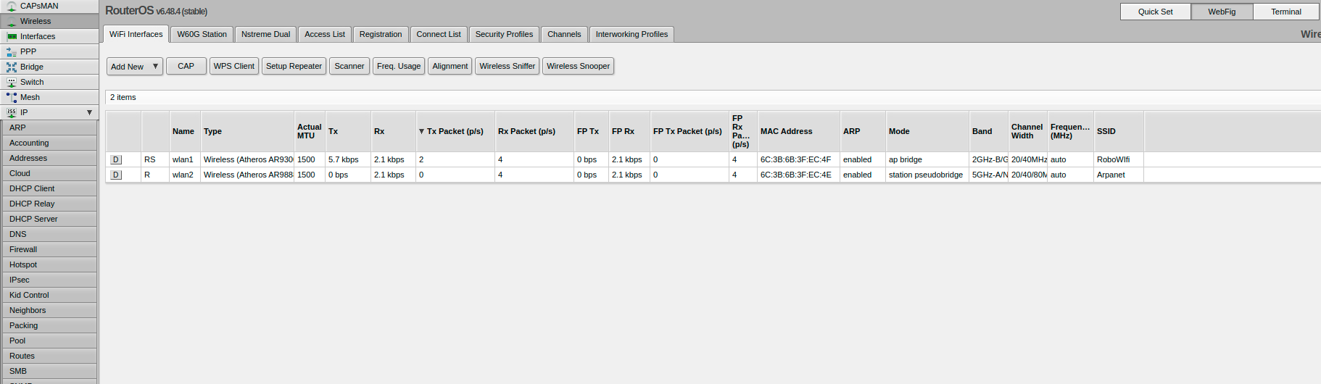The width and height of the screenshot is (1321, 384).
Task: Open the wlan1 interface row name
Action: [183, 159]
